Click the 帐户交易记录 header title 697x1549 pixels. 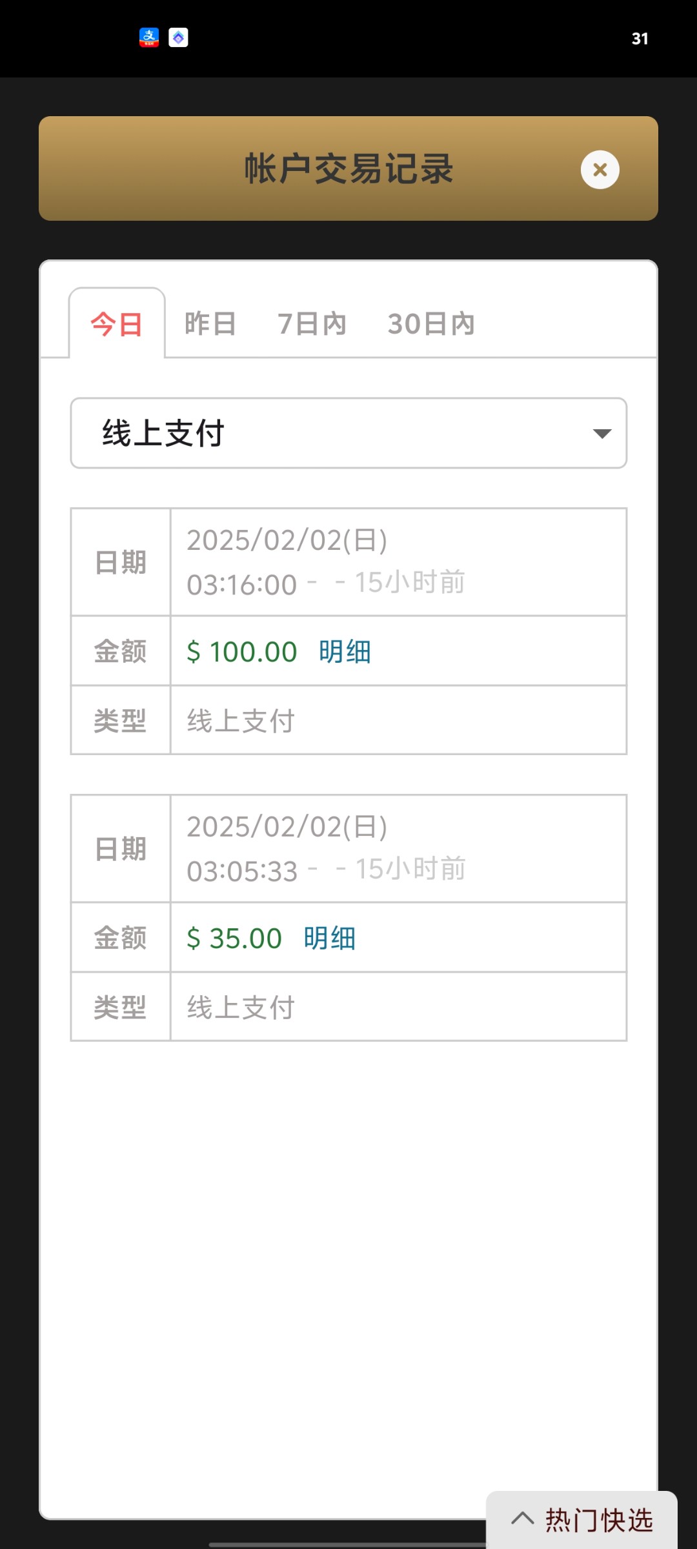pos(348,169)
